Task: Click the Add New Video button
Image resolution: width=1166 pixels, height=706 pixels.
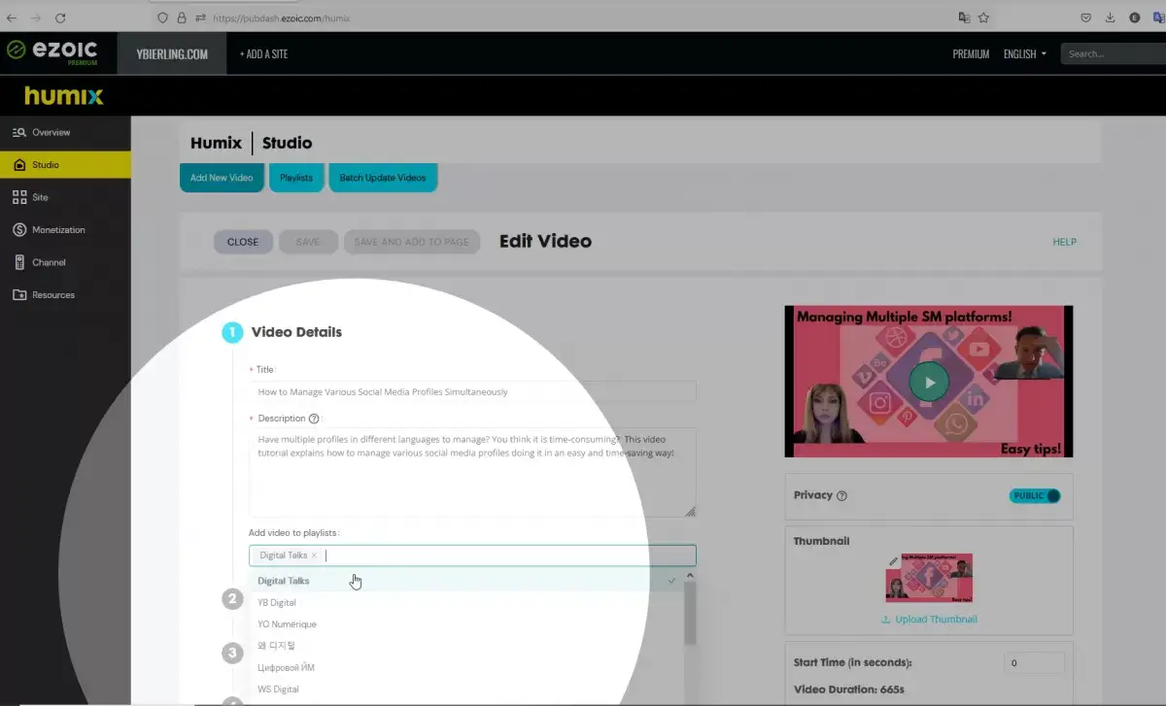Action: (222, 178)
